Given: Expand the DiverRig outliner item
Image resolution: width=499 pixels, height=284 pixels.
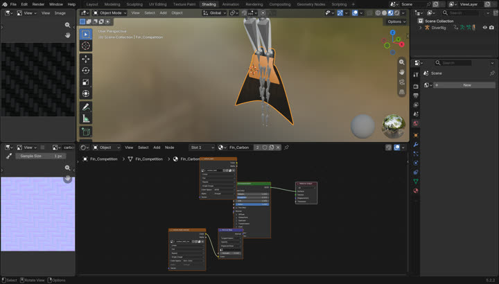Looking at the screenshot, I should click(x=421, y=28).
